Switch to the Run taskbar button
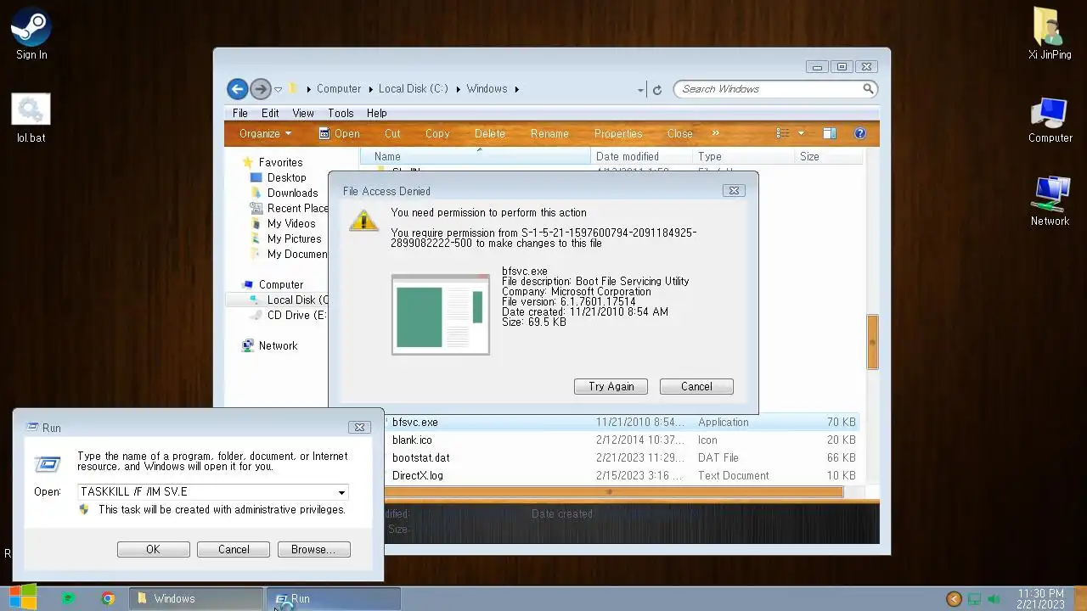This screenshot has height=611, width=1087. (333, 598)
